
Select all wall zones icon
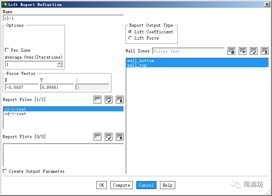(x=253, y=51)
